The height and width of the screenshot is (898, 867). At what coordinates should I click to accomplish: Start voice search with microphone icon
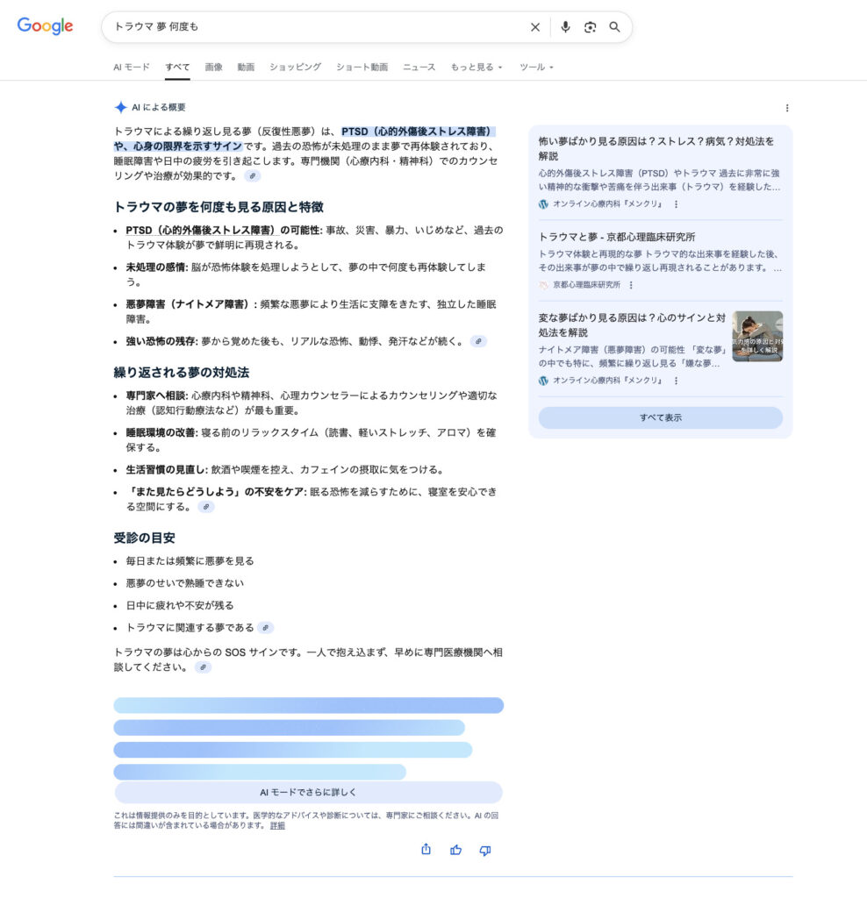coord(565,27)
